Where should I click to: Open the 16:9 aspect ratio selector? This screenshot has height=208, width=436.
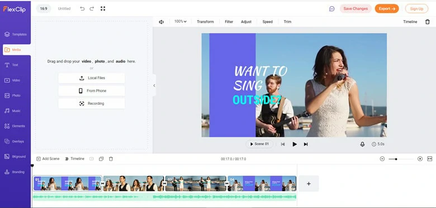click(44, 8)
